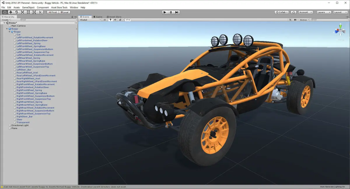Screen dimensions: 350x189
Task: Open the Window menu
Action: point(74,7)
